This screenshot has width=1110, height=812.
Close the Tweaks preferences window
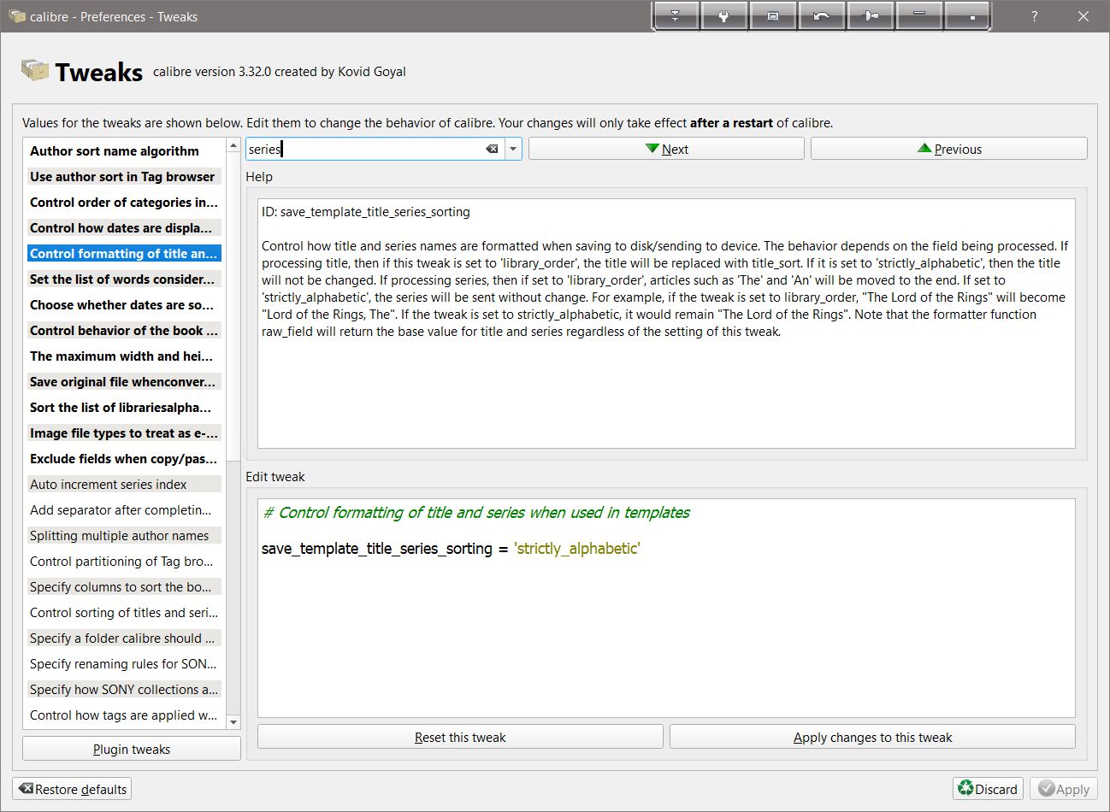[1083, 16]
